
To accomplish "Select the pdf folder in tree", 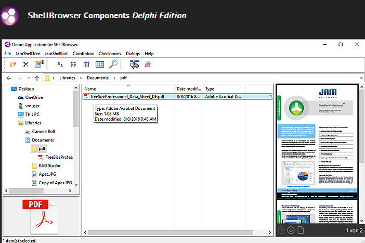I will 38,149.
